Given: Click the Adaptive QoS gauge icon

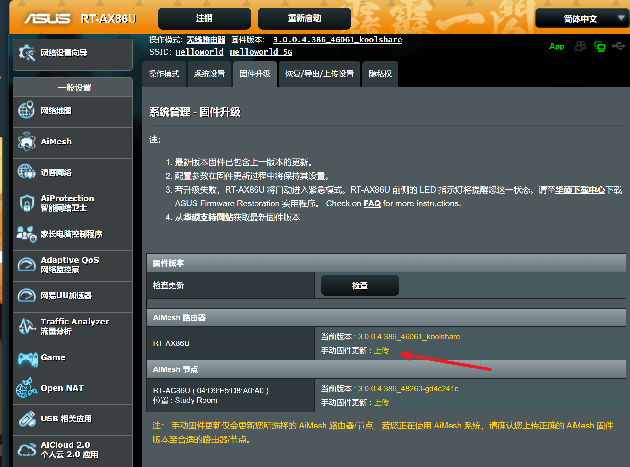Looking at the screenshot, I should click(x=26, y=264).
